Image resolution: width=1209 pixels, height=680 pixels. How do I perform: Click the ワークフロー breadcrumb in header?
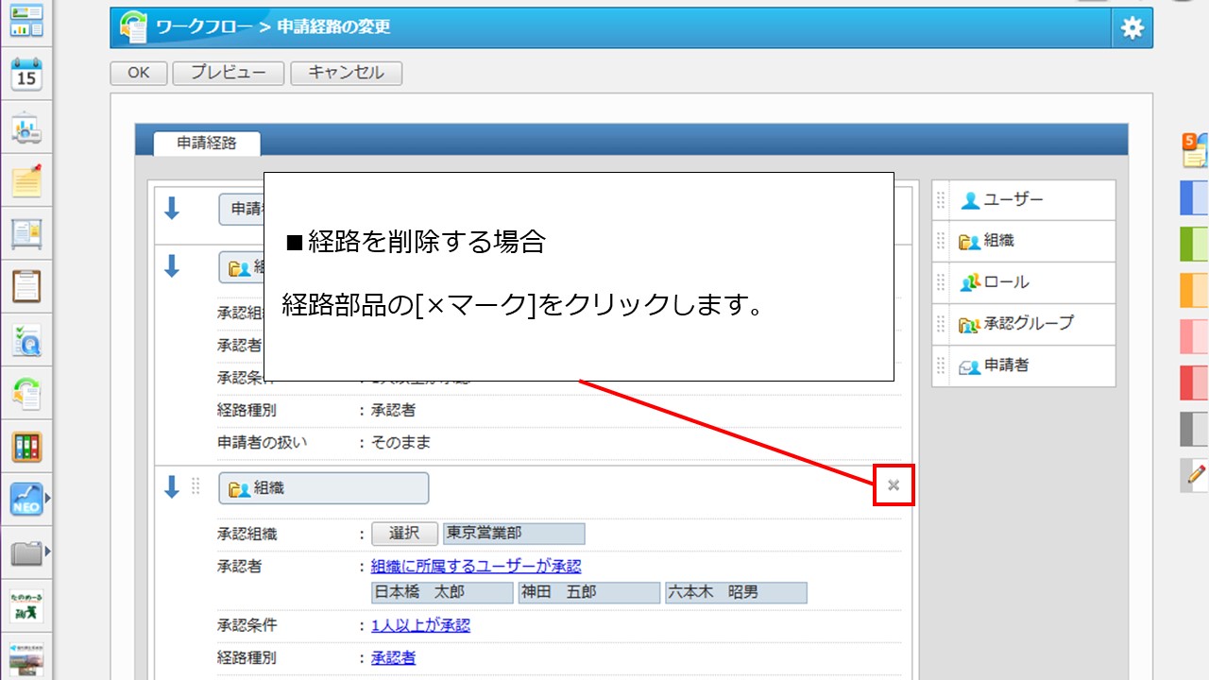(205, 27)
